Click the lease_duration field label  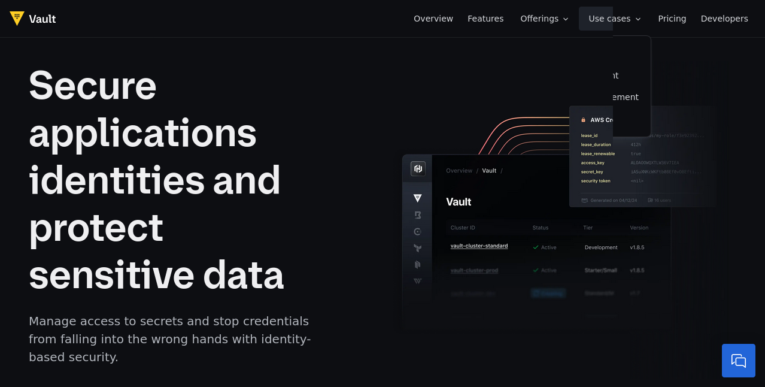pos(596,144)
